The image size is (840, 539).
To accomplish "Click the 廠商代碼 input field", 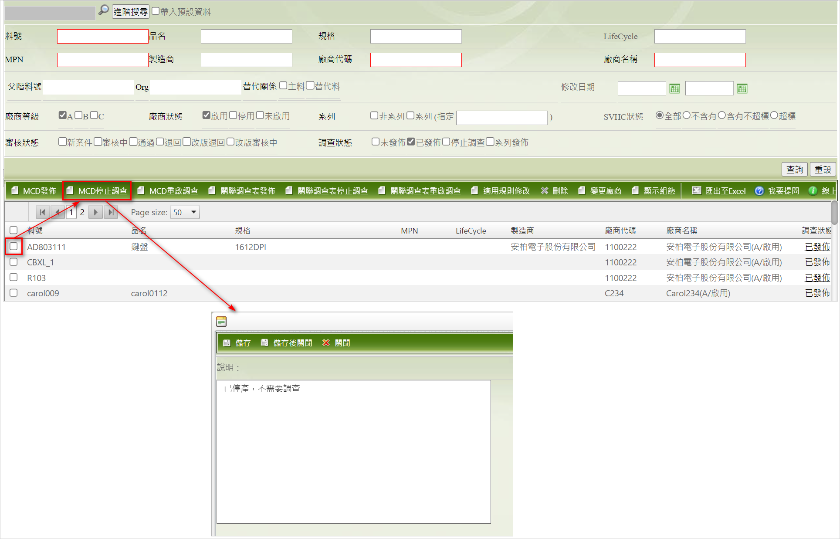I will coord(416,60).
